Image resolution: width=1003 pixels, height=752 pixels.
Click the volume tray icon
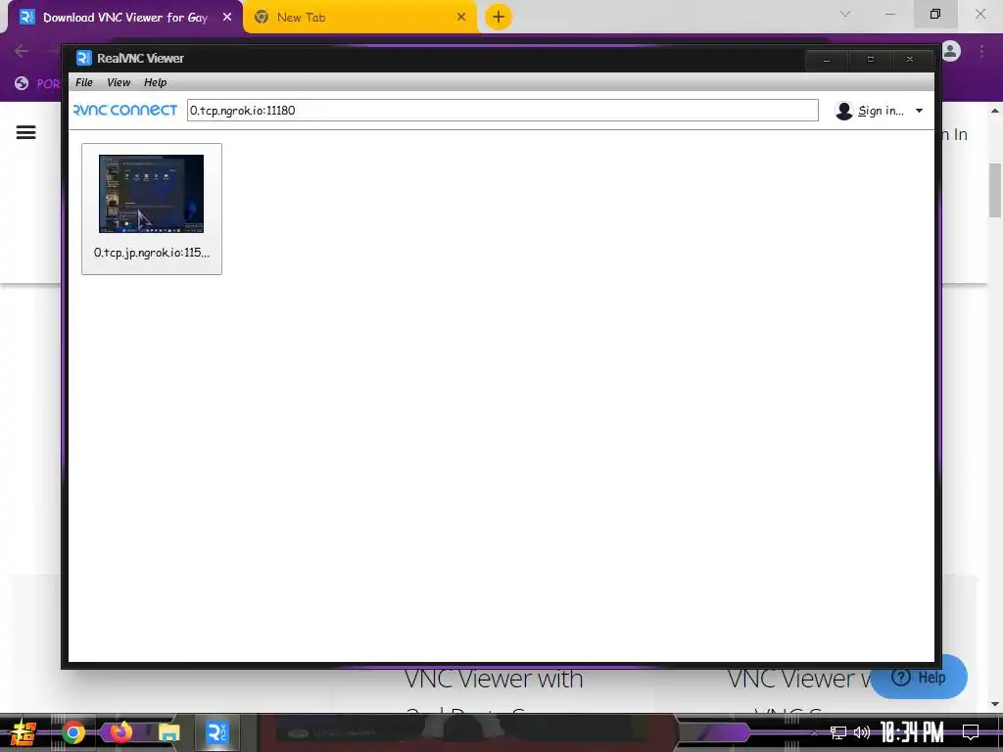862,732
